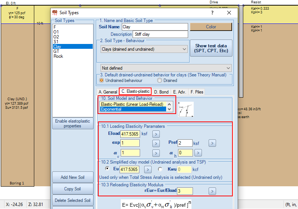This screenshot has width=298, height=209.
Task: Select the Eu radio option
Action: point(107,168)
